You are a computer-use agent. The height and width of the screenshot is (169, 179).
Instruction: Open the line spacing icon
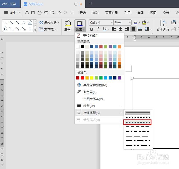coord(147,29)
